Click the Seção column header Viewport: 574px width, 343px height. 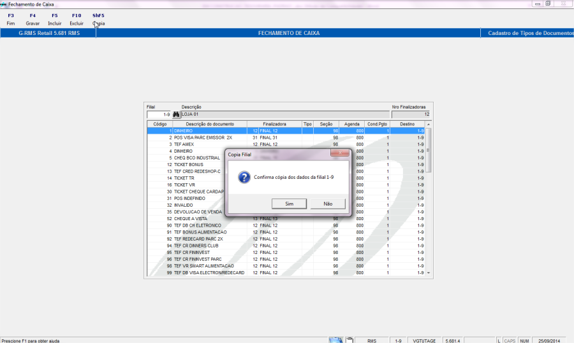point(326,124)
